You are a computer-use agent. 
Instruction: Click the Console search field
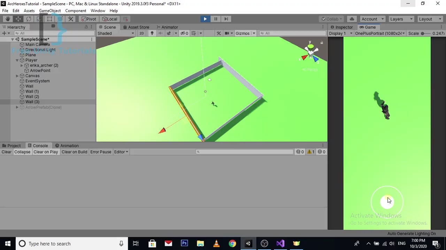point(245,152)
